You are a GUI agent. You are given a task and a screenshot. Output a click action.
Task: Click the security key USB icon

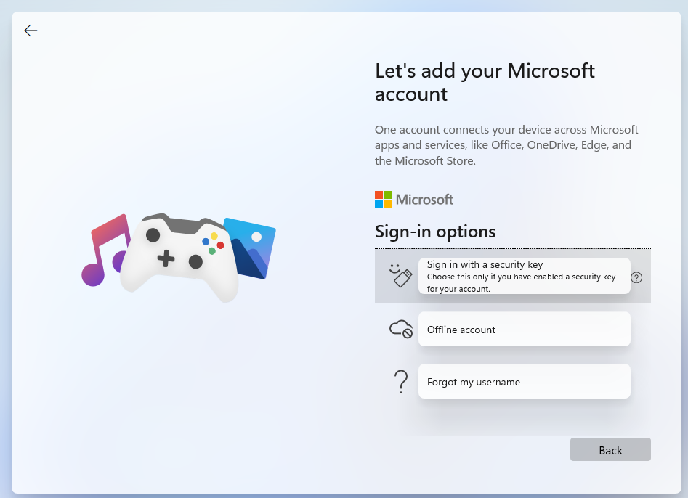pyautogui.click(x=400, y=276)
